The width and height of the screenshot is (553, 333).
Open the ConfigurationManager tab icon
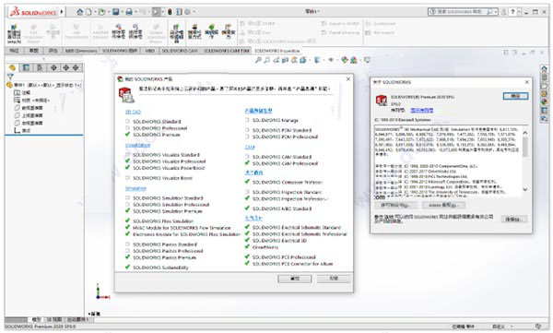point(40,67)
